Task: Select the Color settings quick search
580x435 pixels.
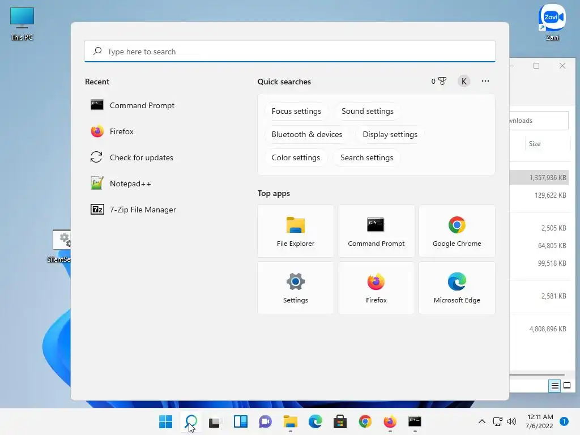Action: click(296, 158)
